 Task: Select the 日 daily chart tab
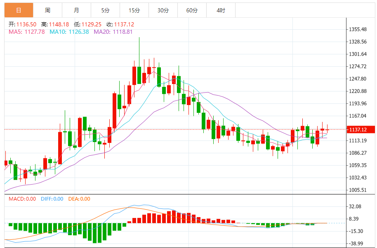[x=19, y=10]
